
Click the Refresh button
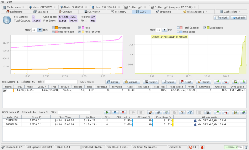coord(239,17)
